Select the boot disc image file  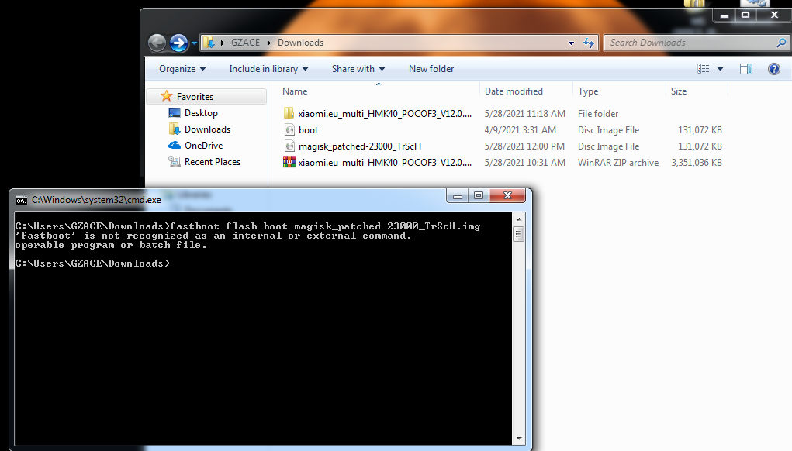[x=308, y=130]
